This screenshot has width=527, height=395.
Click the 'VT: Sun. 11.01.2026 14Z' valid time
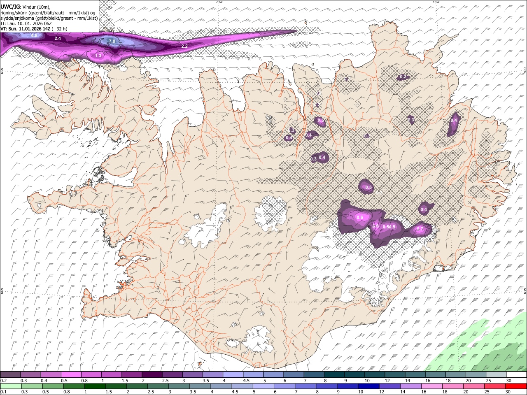(x=26, y=29)
